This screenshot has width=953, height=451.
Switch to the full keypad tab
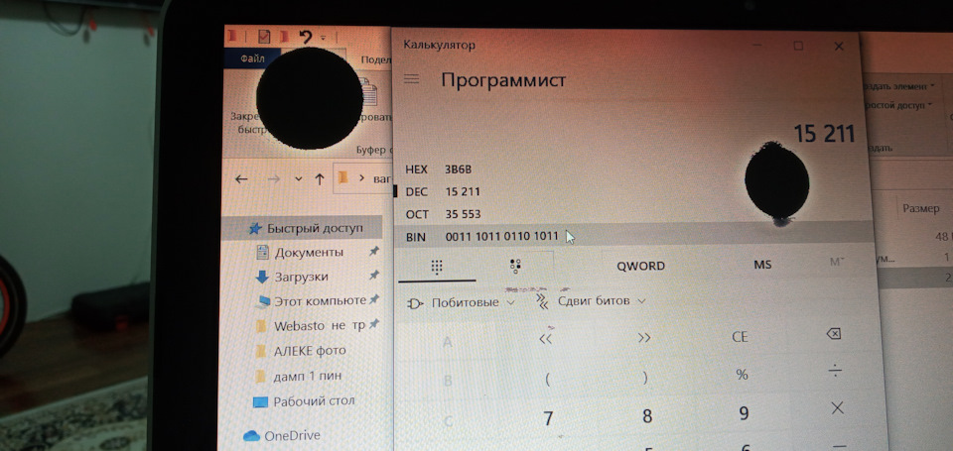pyautogui.click(x=437, y=267)
